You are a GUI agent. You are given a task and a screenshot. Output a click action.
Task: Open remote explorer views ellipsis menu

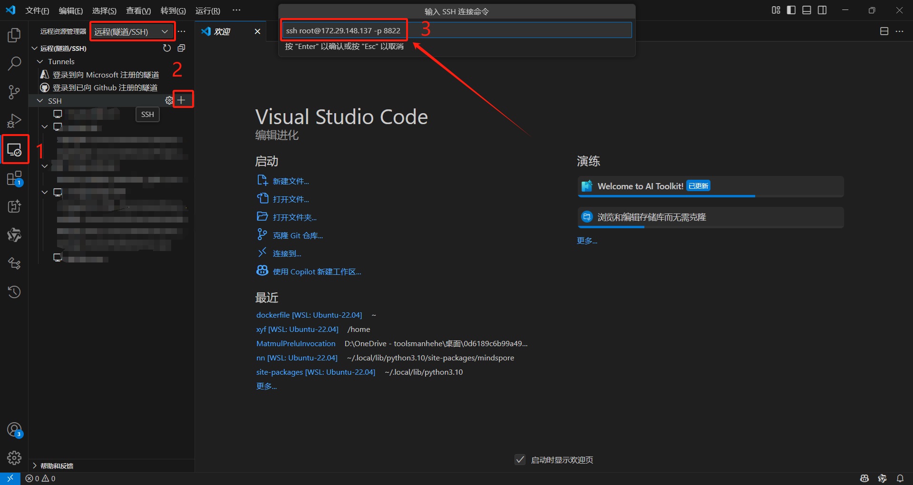click(x=182, y=31)
